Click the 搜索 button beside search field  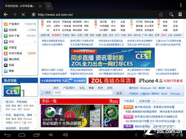click(119, 93)
